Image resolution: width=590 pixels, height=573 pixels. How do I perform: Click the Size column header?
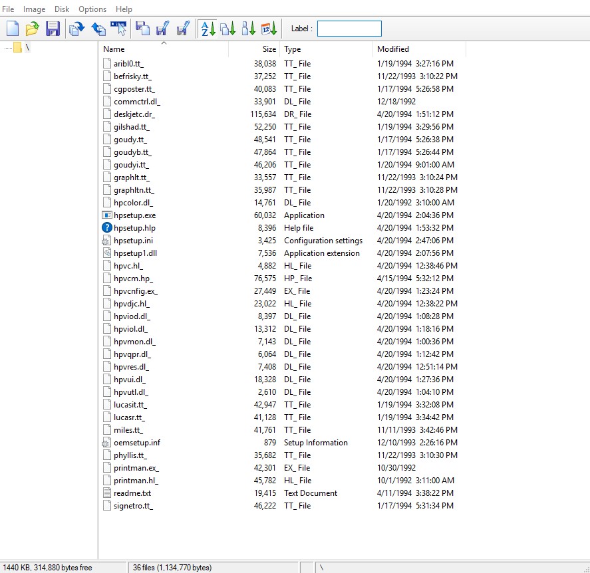(x=269, y=49)
